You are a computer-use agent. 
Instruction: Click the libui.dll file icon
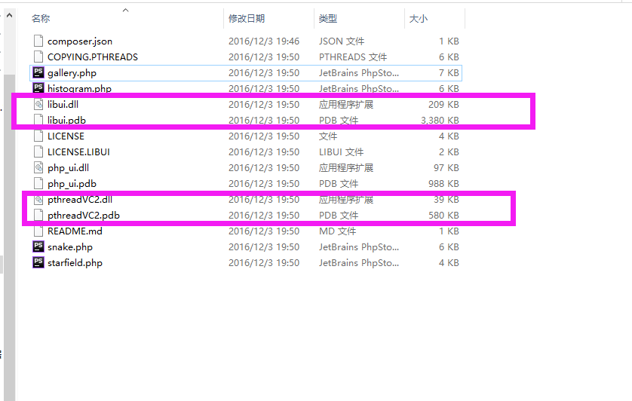pyautogui.click(x=38, y=105)
